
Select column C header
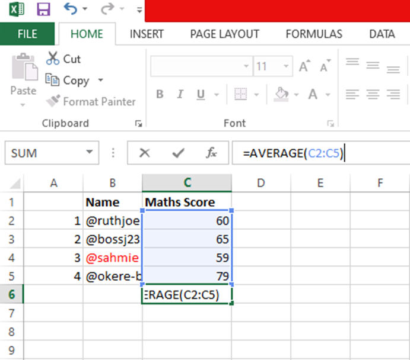pyautogui.click(x=187, y=183)
